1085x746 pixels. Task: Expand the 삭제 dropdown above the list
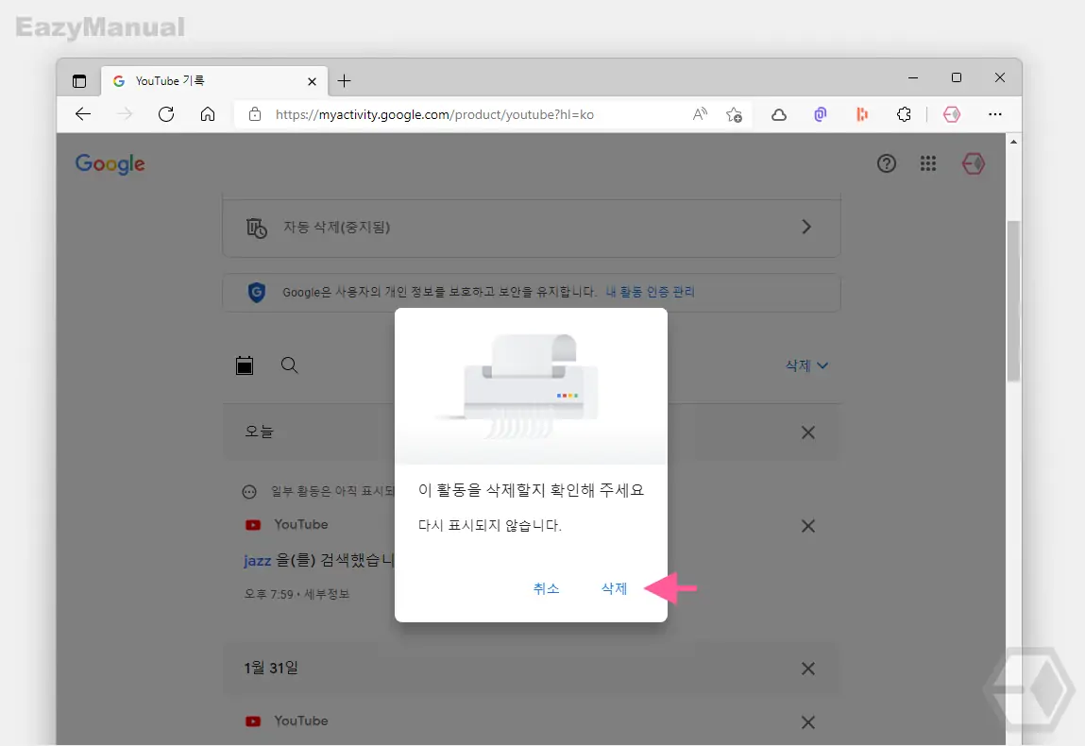pyautogui.click(x=806, y=365)
